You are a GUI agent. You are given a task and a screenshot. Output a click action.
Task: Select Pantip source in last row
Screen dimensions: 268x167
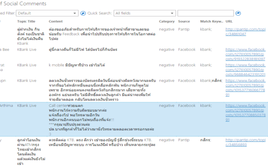[x=184, y=140]
